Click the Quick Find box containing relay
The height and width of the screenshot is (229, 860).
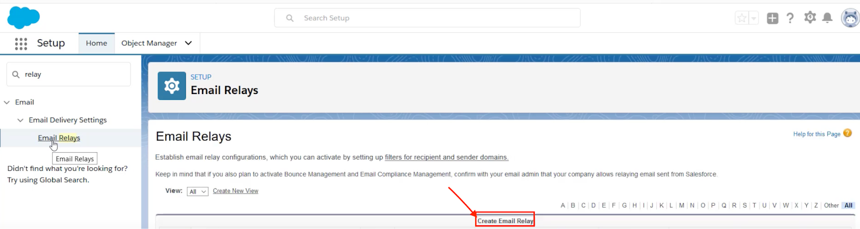(x=68, y=74)
